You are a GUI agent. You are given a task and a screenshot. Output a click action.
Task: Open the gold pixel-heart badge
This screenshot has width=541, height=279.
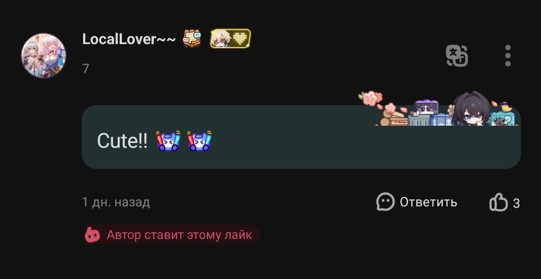click(230, 38)
